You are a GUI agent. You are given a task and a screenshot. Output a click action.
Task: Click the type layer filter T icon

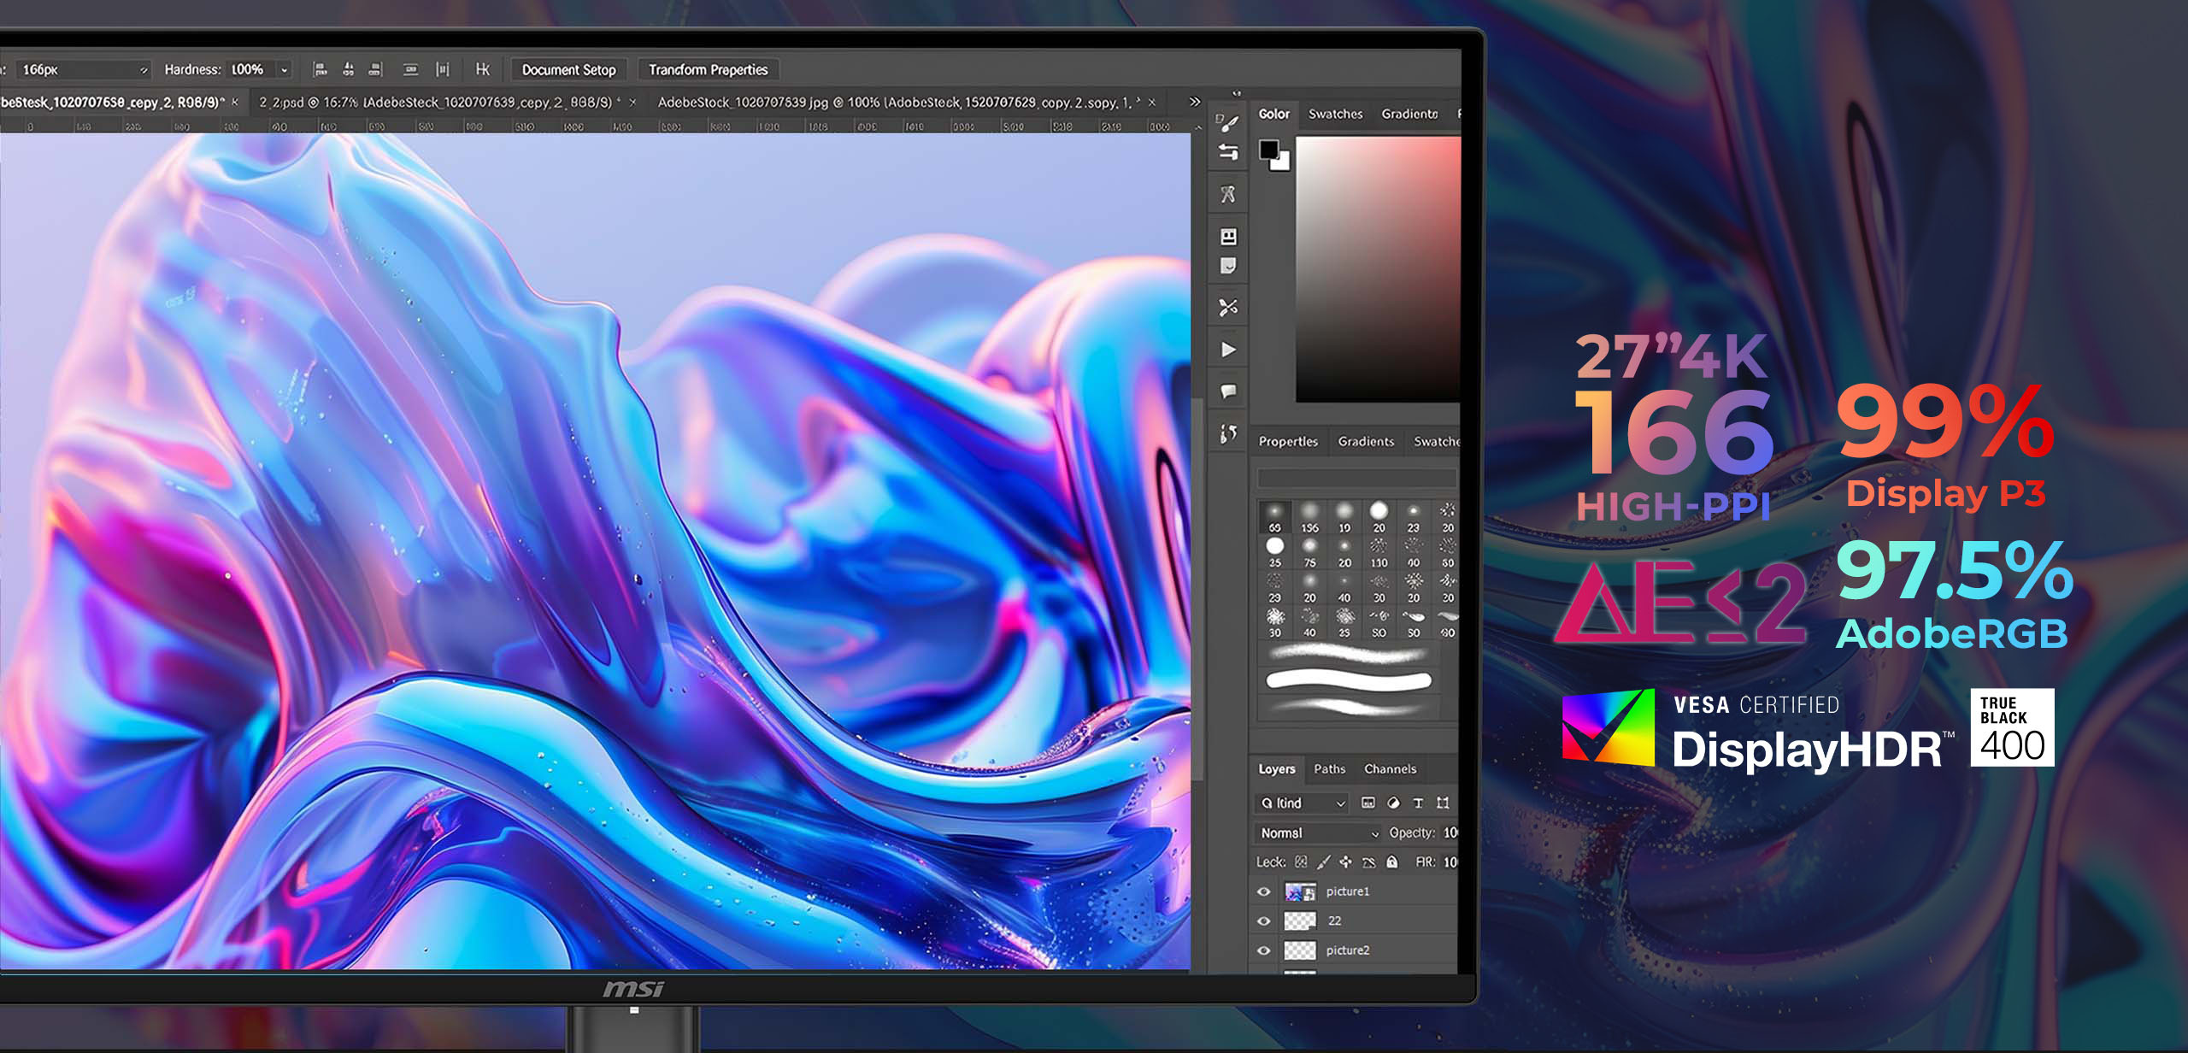(x=1418, y=803)
